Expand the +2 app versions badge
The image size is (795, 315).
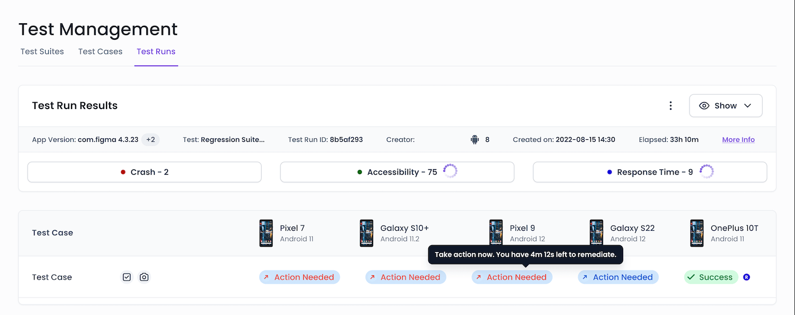pyautogui.click(x=151, y=140)
